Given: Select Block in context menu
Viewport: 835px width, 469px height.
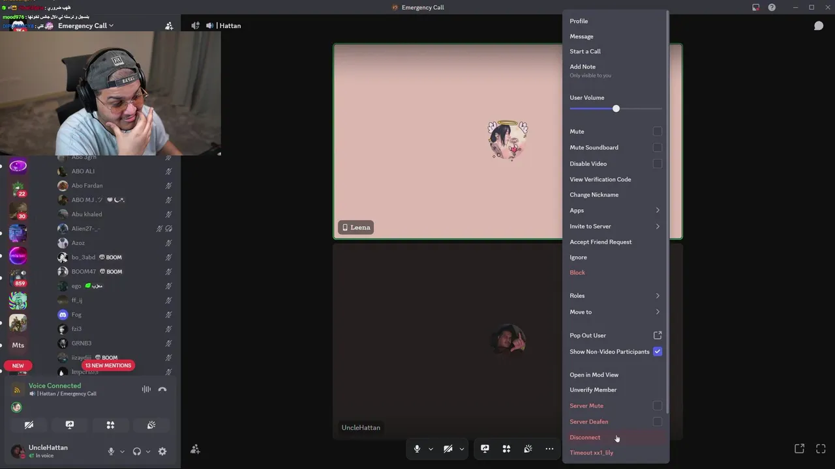Looking at the screenshot, I should click(615, 272).
